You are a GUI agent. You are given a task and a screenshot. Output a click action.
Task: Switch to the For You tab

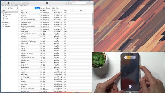click(43, 8)
